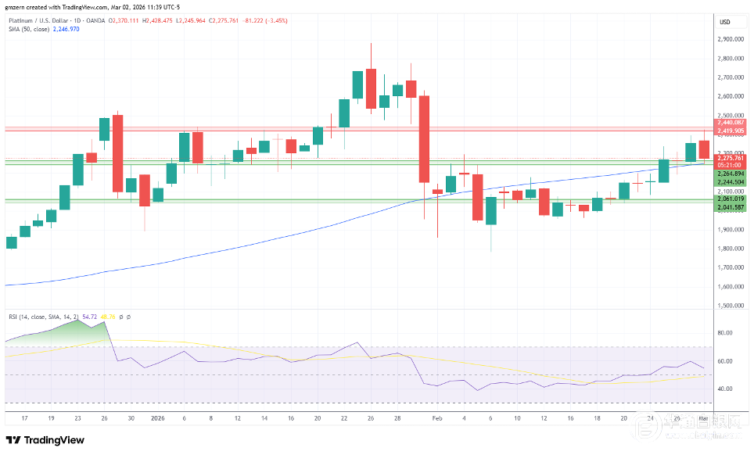
Task: Open the USD currency selector
Action: pos(724,21)
